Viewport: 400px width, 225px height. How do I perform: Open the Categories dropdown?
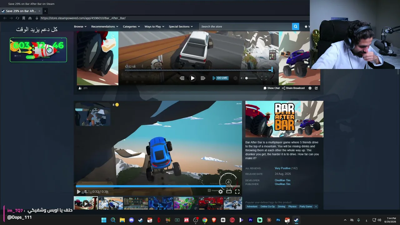point(131,27)
